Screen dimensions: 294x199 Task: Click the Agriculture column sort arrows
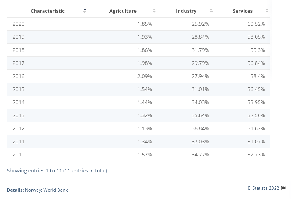(x=154, y=11)
